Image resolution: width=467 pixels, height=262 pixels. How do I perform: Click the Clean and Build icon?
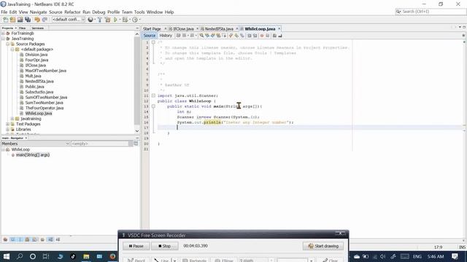(x=107, y=20)
